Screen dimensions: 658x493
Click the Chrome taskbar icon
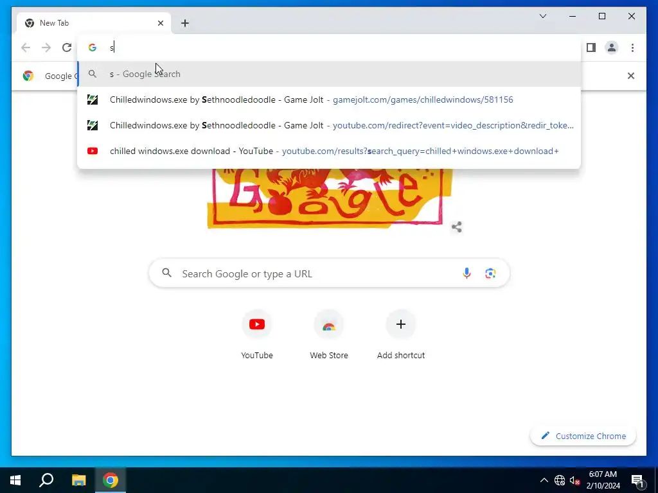point(111,480)
